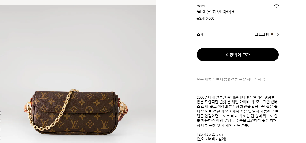Select the second image pagination circle
Viewport: 306px width, 143px height.
(0, 121)
